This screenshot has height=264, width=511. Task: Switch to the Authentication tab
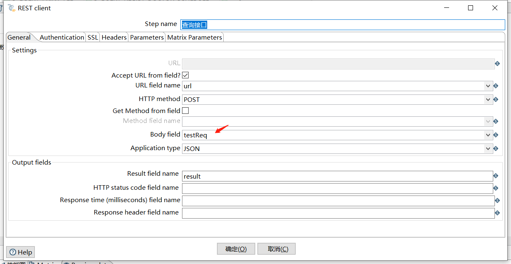click(62, 37)
